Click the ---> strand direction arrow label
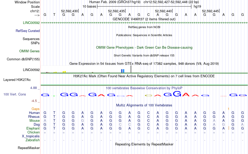 tap(37, 15)
